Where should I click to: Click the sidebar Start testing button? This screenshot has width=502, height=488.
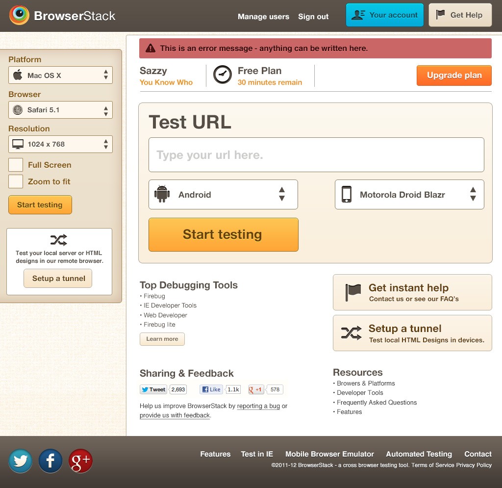(x=40, y=205)
